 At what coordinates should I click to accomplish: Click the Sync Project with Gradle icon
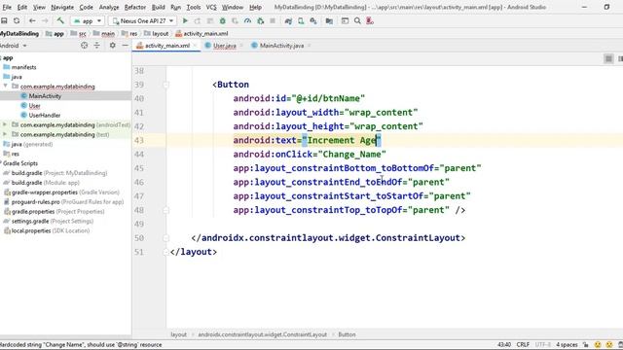pyautogui.click(x=288, y=20)
